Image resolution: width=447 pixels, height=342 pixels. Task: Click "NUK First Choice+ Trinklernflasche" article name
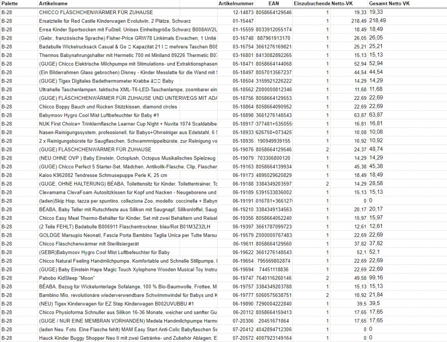tap(128, 124)
